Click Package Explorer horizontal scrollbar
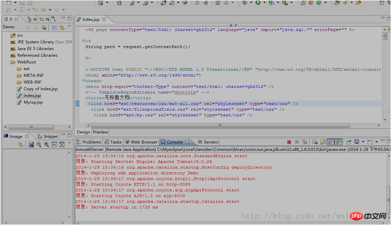The height and width of the screenshot is (225, 391). click(32, 127)
